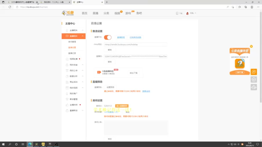Click the 我的公会 sidebar icon
The image size is (262, 147).
[67, 71]
